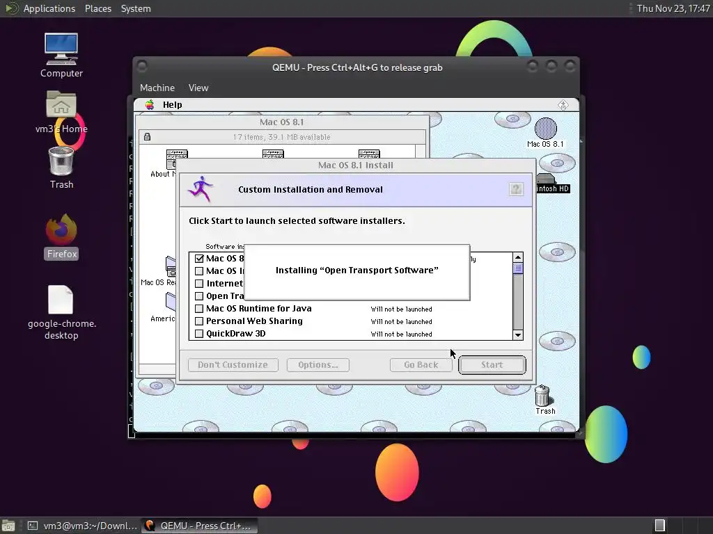Click the Mac OS Read Me icon
This screenshot has width=713, height=534.
[x=171, y=266]
